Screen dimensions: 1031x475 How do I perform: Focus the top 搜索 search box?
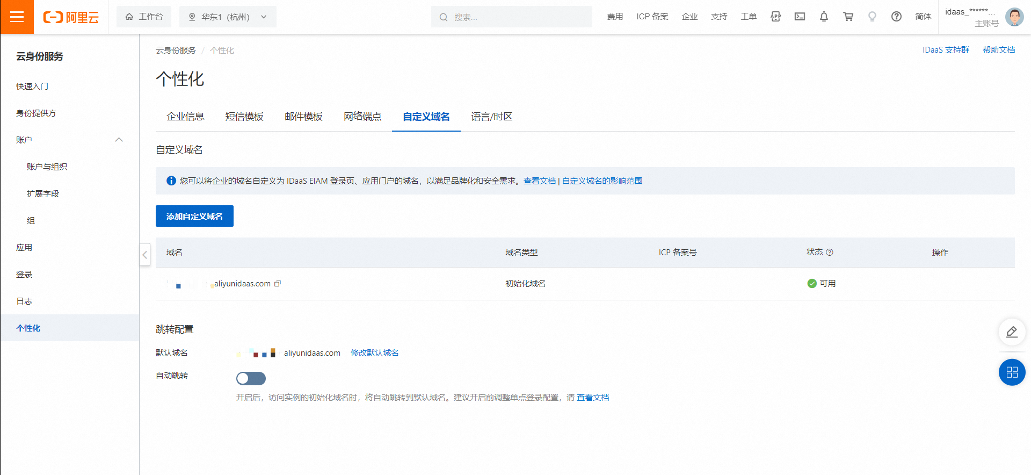point(512,17)
